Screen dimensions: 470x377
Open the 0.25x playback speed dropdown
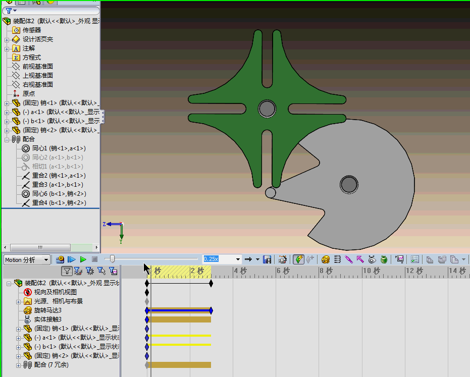point(238,259)
